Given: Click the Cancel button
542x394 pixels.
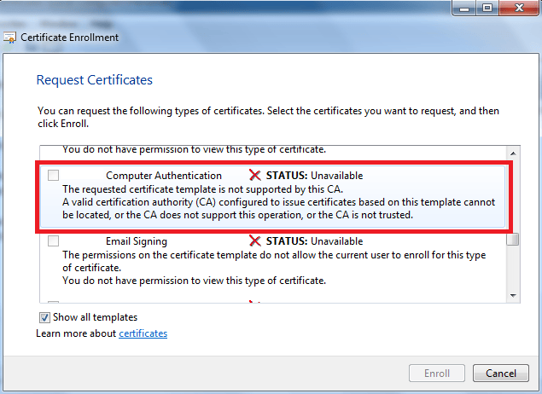Looking at the screenshot, I should coord(501,374).
